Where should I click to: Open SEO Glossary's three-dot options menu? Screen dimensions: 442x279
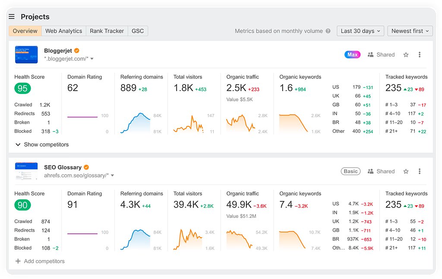click(420, 171)
